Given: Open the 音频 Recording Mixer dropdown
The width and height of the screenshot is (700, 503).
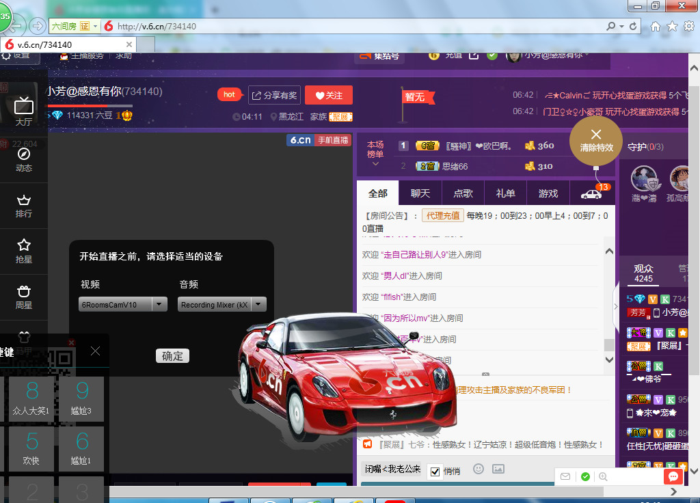Looking at the screenshot, I should (x=222, y=304).
